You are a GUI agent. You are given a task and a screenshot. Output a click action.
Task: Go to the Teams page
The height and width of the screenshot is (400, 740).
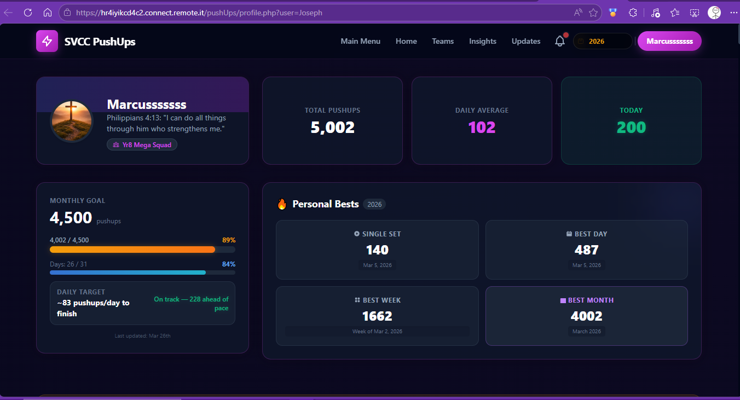[x=443, y=41]
